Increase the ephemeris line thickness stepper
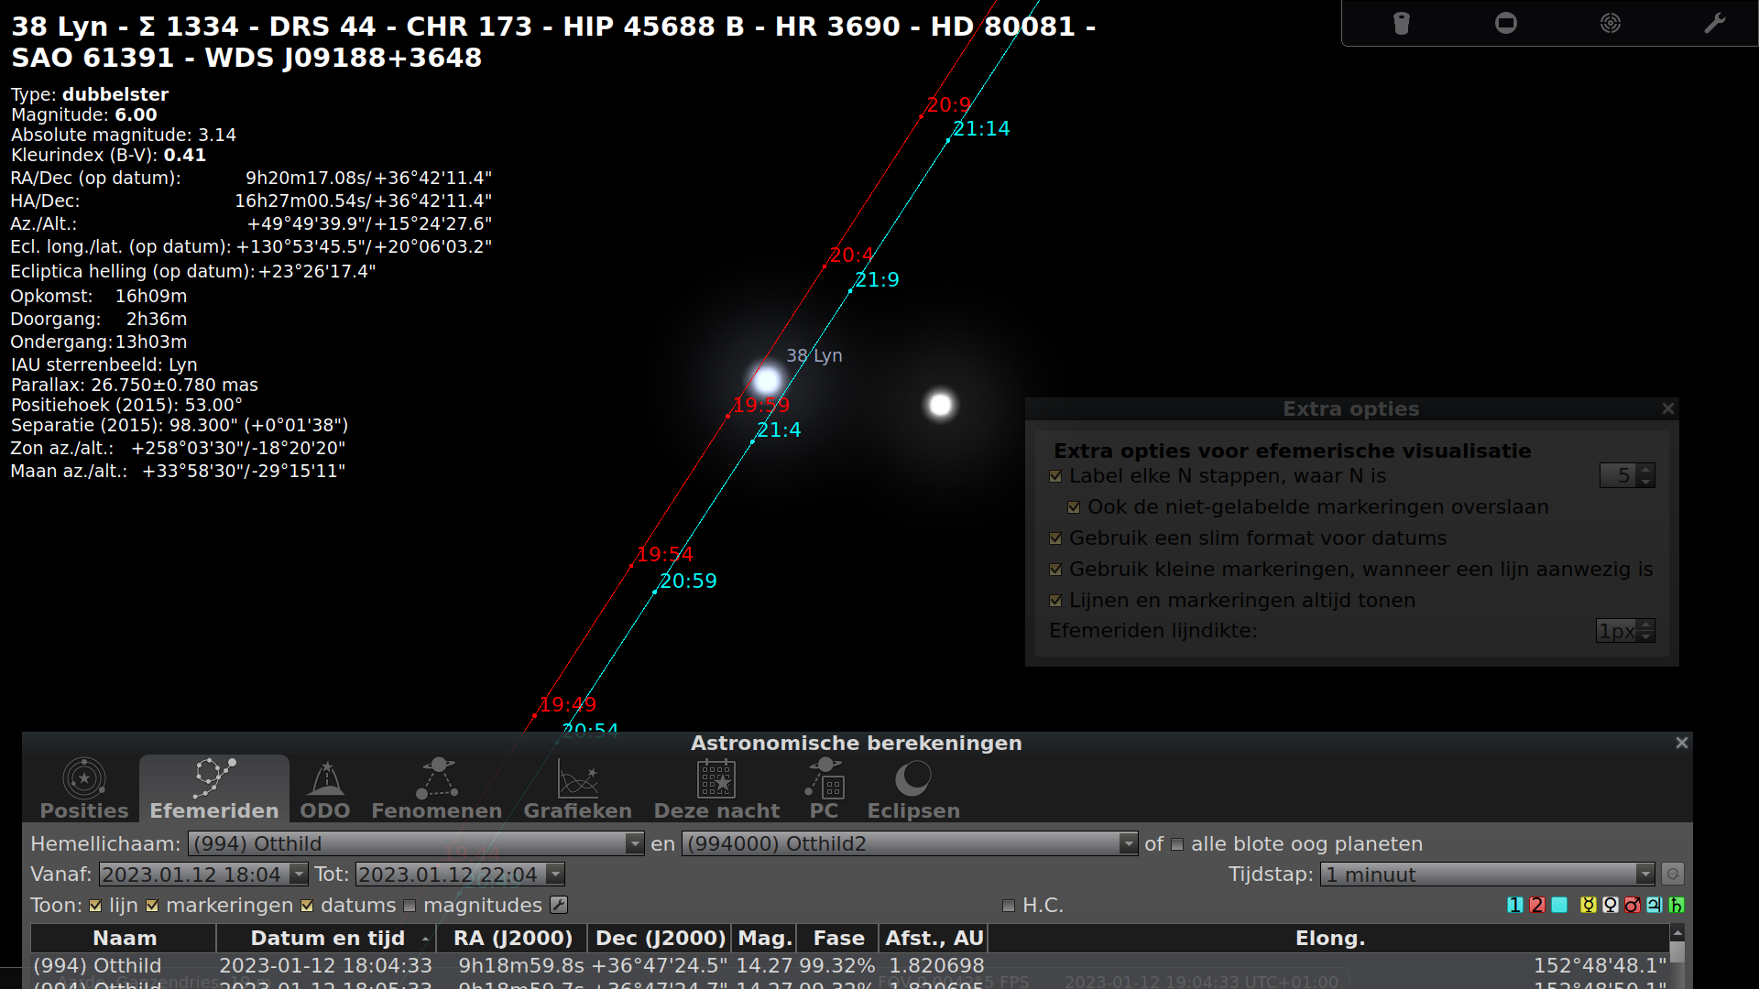The width and height of the screenshot is (1759, 989). 1646,625
